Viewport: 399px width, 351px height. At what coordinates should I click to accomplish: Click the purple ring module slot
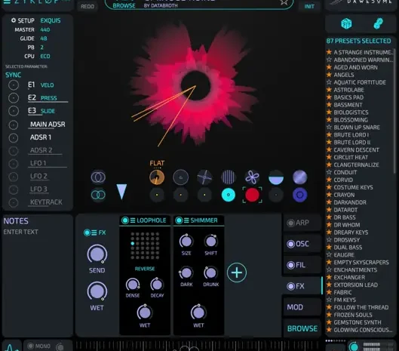tap(299, 195)
